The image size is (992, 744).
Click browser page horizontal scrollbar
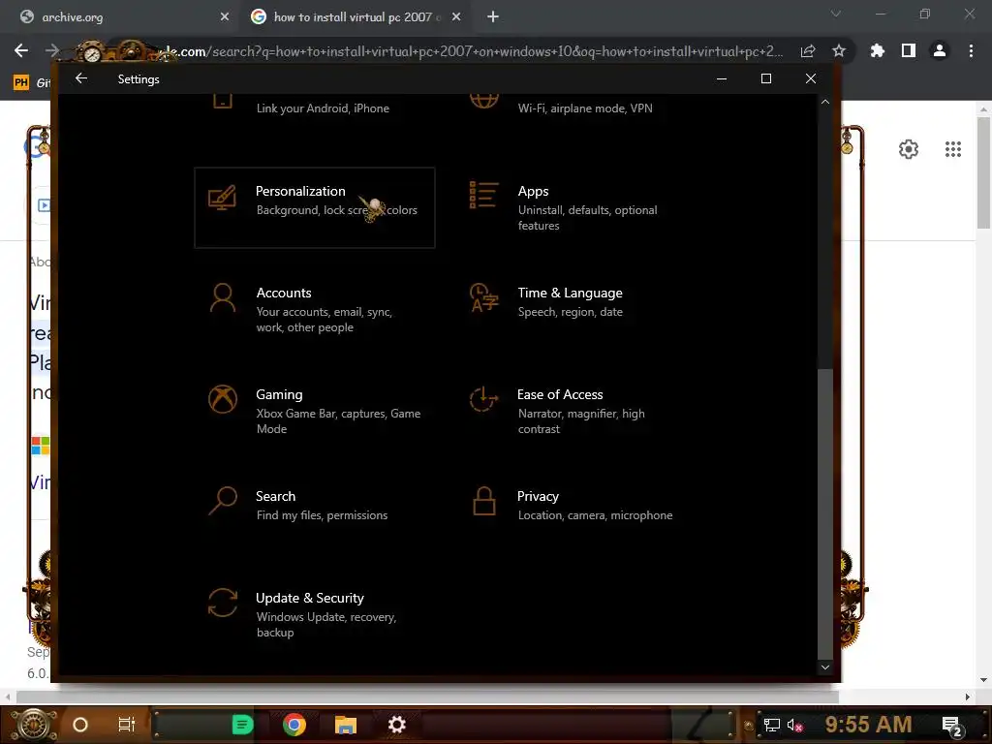click(x=427, y=697)
